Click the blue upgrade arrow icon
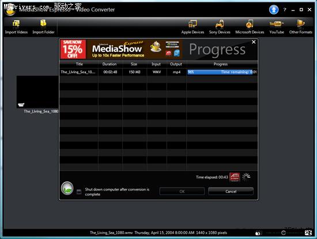Screen dimensions: 317x239 pos(274,9)
